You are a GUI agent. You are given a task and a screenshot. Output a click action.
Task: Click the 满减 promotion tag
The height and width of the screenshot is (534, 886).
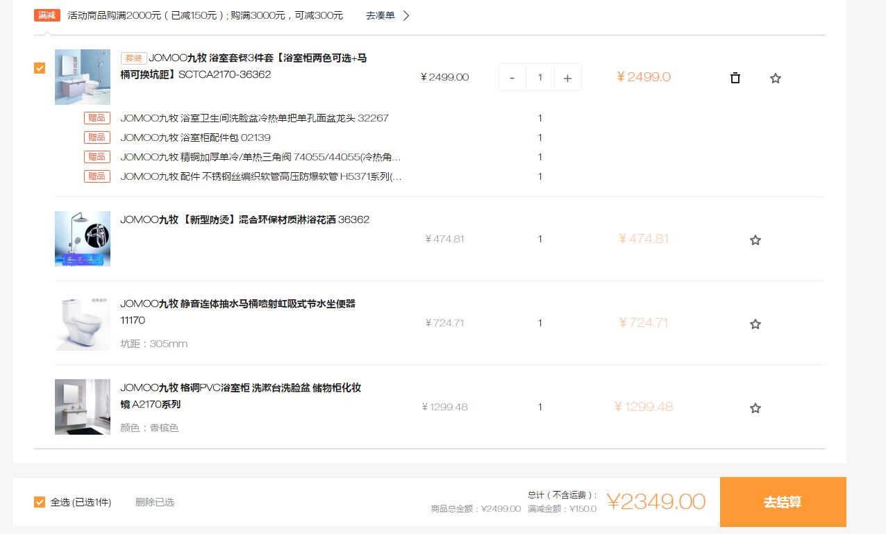[47, 15]
